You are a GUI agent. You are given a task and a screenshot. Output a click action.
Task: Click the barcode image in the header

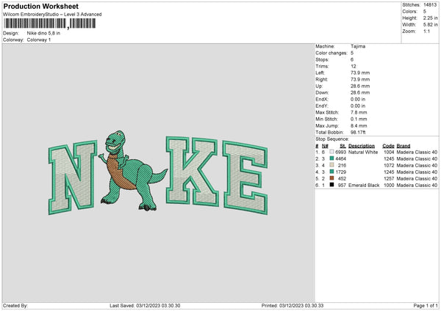pyautogui.click(x=50, y=23)
